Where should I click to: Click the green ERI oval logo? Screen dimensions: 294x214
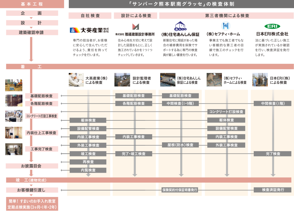[x=272, y=26]
